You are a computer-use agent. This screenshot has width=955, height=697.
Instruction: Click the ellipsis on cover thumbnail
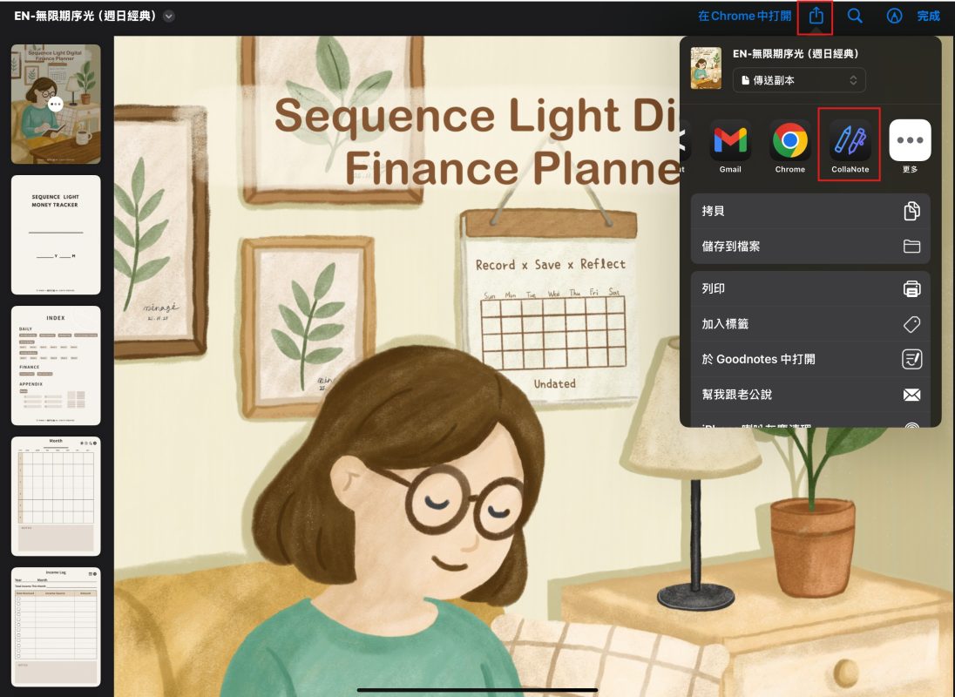click(56, 104)
